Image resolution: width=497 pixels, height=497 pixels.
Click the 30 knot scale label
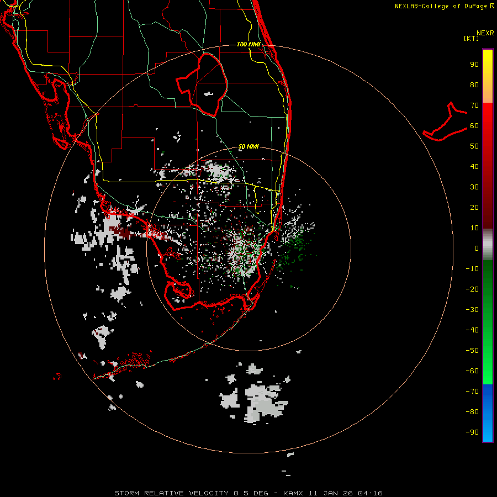tap(474, 187)
